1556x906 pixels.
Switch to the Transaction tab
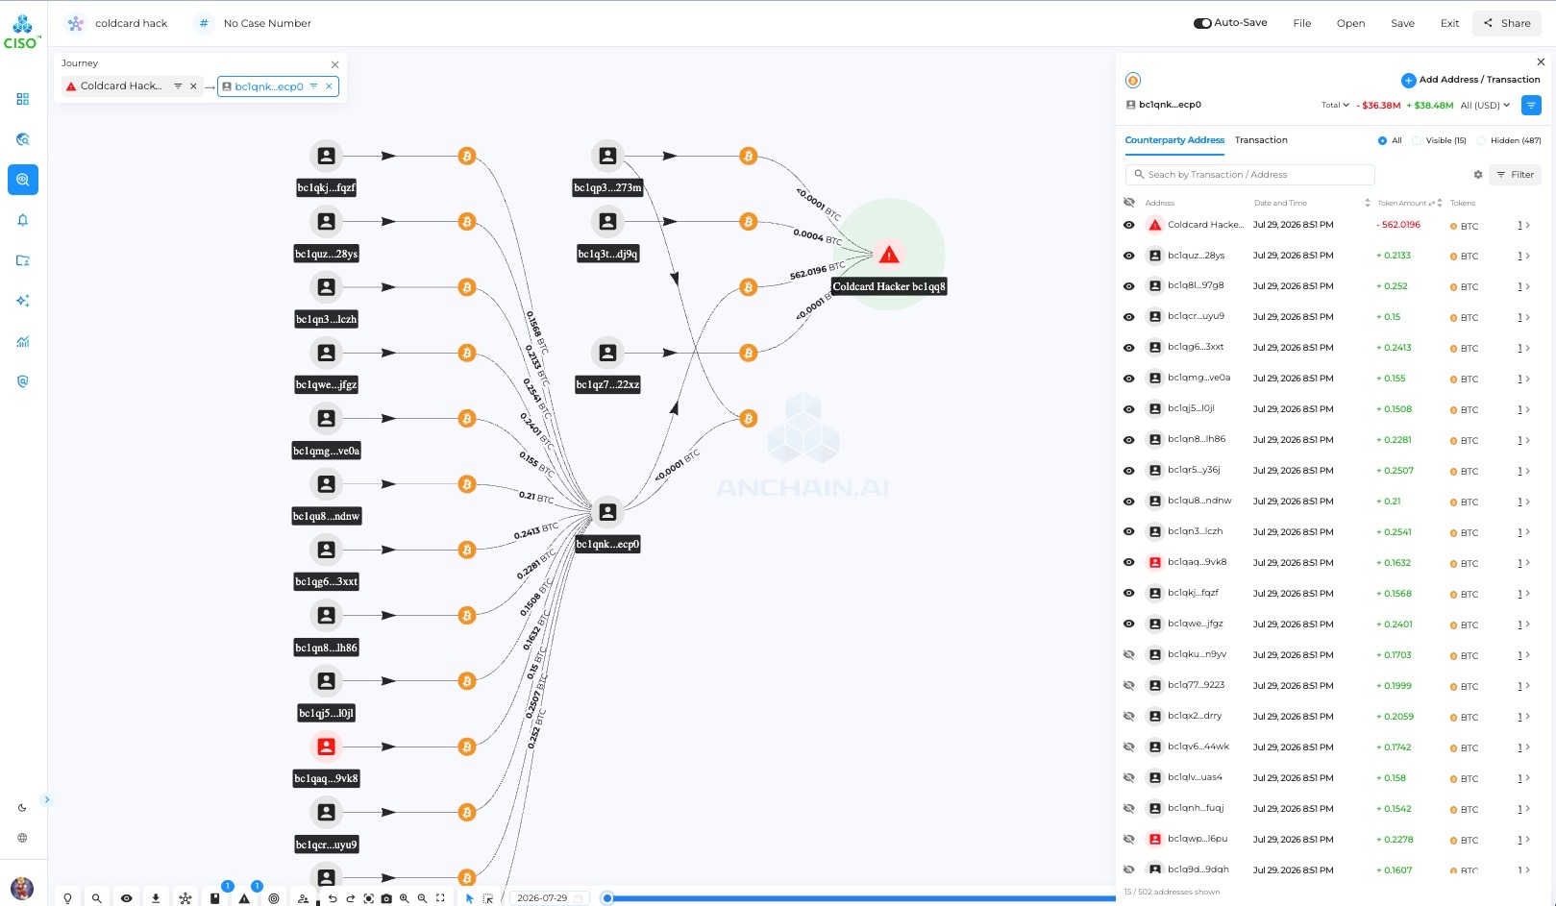1261,140
